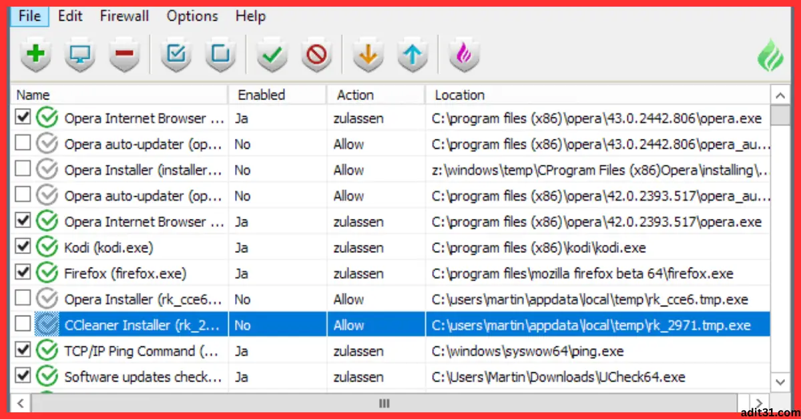Click the path C:\Users\Martin\Downloads\UCheck64.exe
The width and height of the screenshot is (801, 419).
(558, 377)
